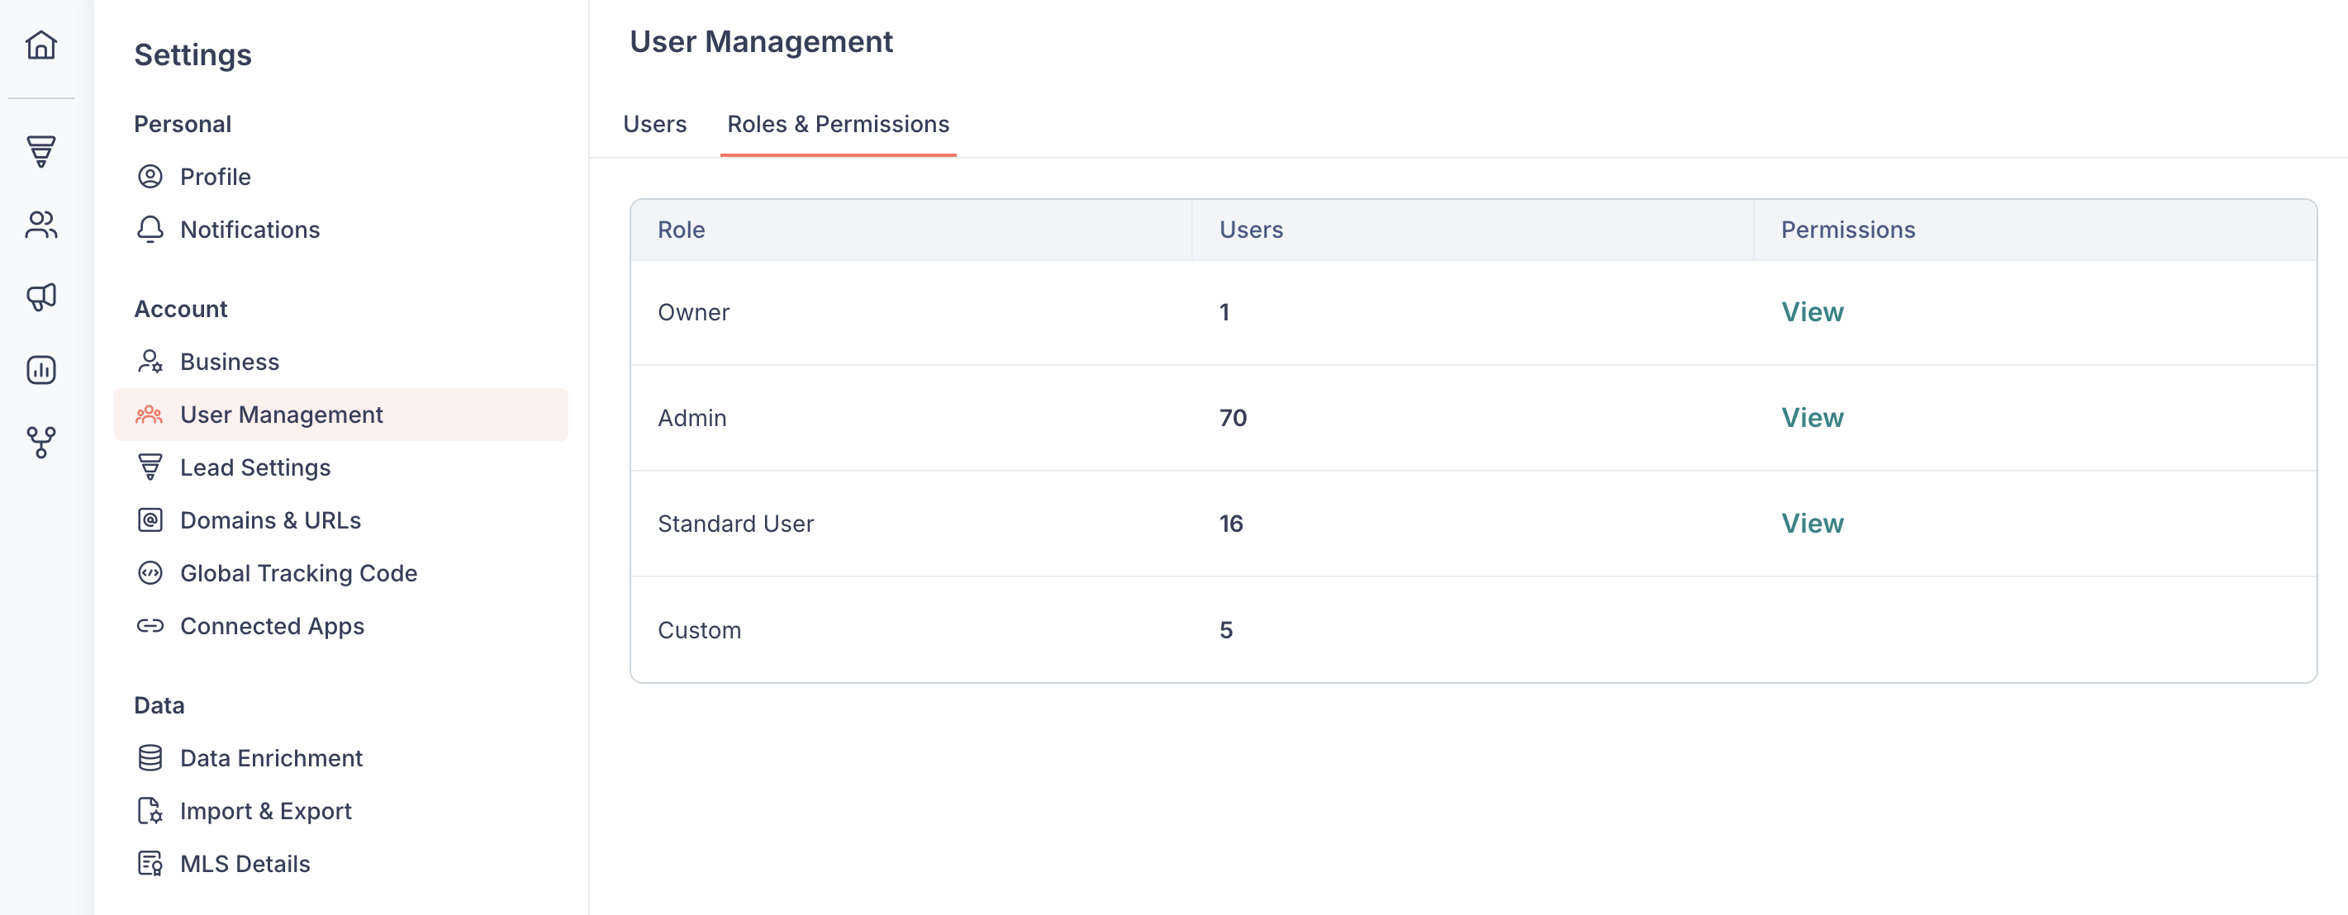Click the Admin role name
The height and width of the screenshot is (915, 2348).
click(692, 419)
